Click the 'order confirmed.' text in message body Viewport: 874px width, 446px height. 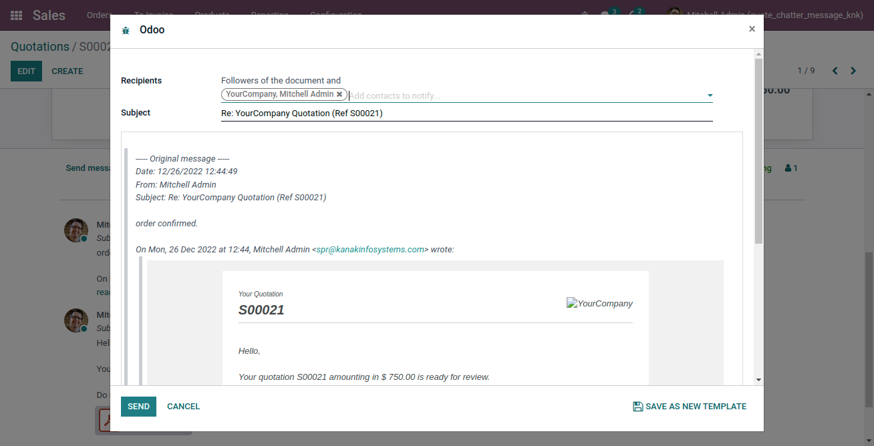166,224
